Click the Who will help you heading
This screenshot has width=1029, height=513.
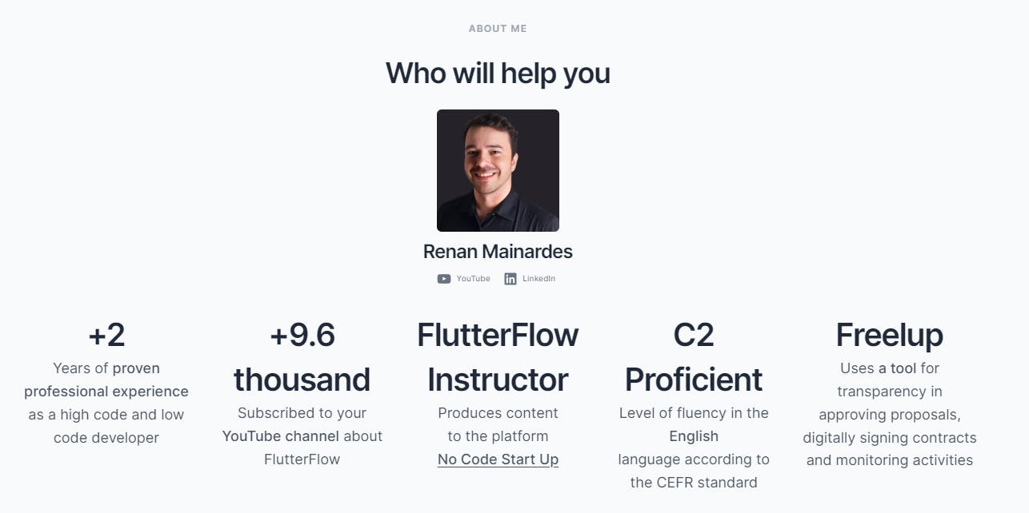[x=498, y=74]
